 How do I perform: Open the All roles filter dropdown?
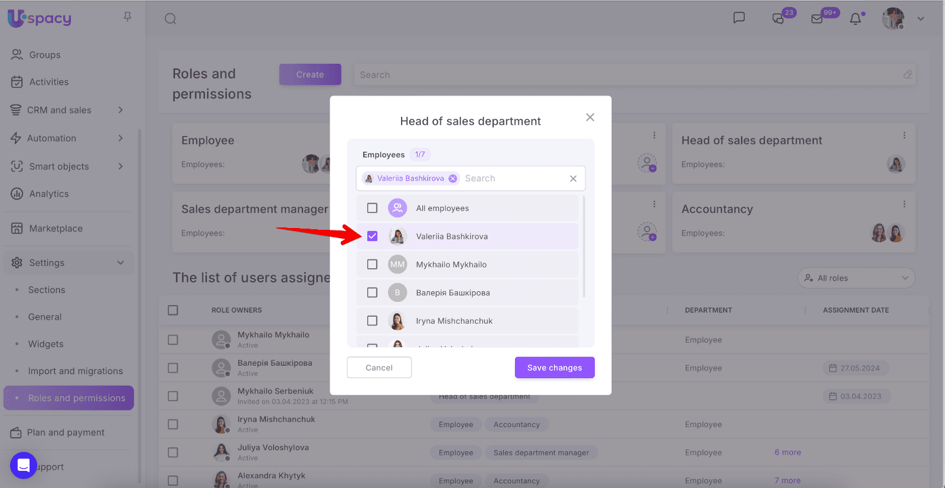(856, 278)
